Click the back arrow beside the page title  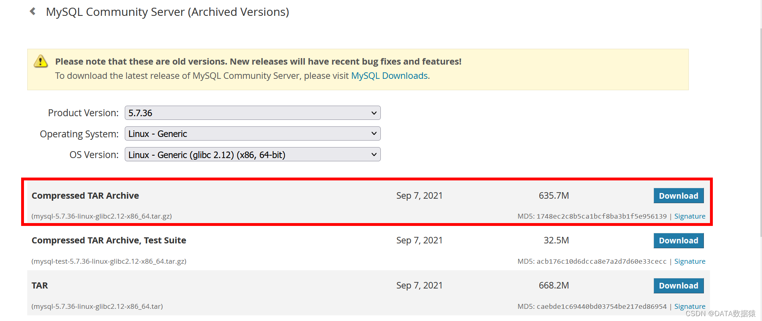[x=33, y=11]
